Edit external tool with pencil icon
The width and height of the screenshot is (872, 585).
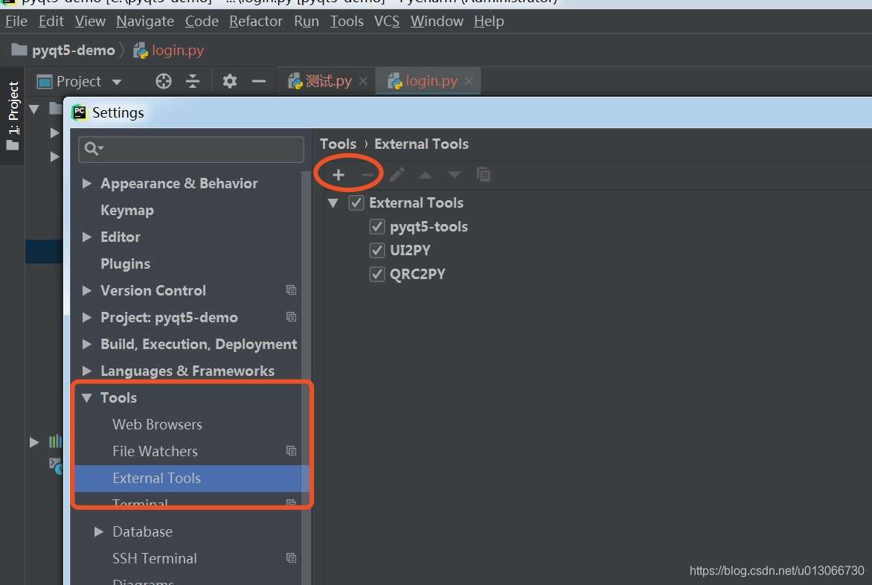point(397,175)
